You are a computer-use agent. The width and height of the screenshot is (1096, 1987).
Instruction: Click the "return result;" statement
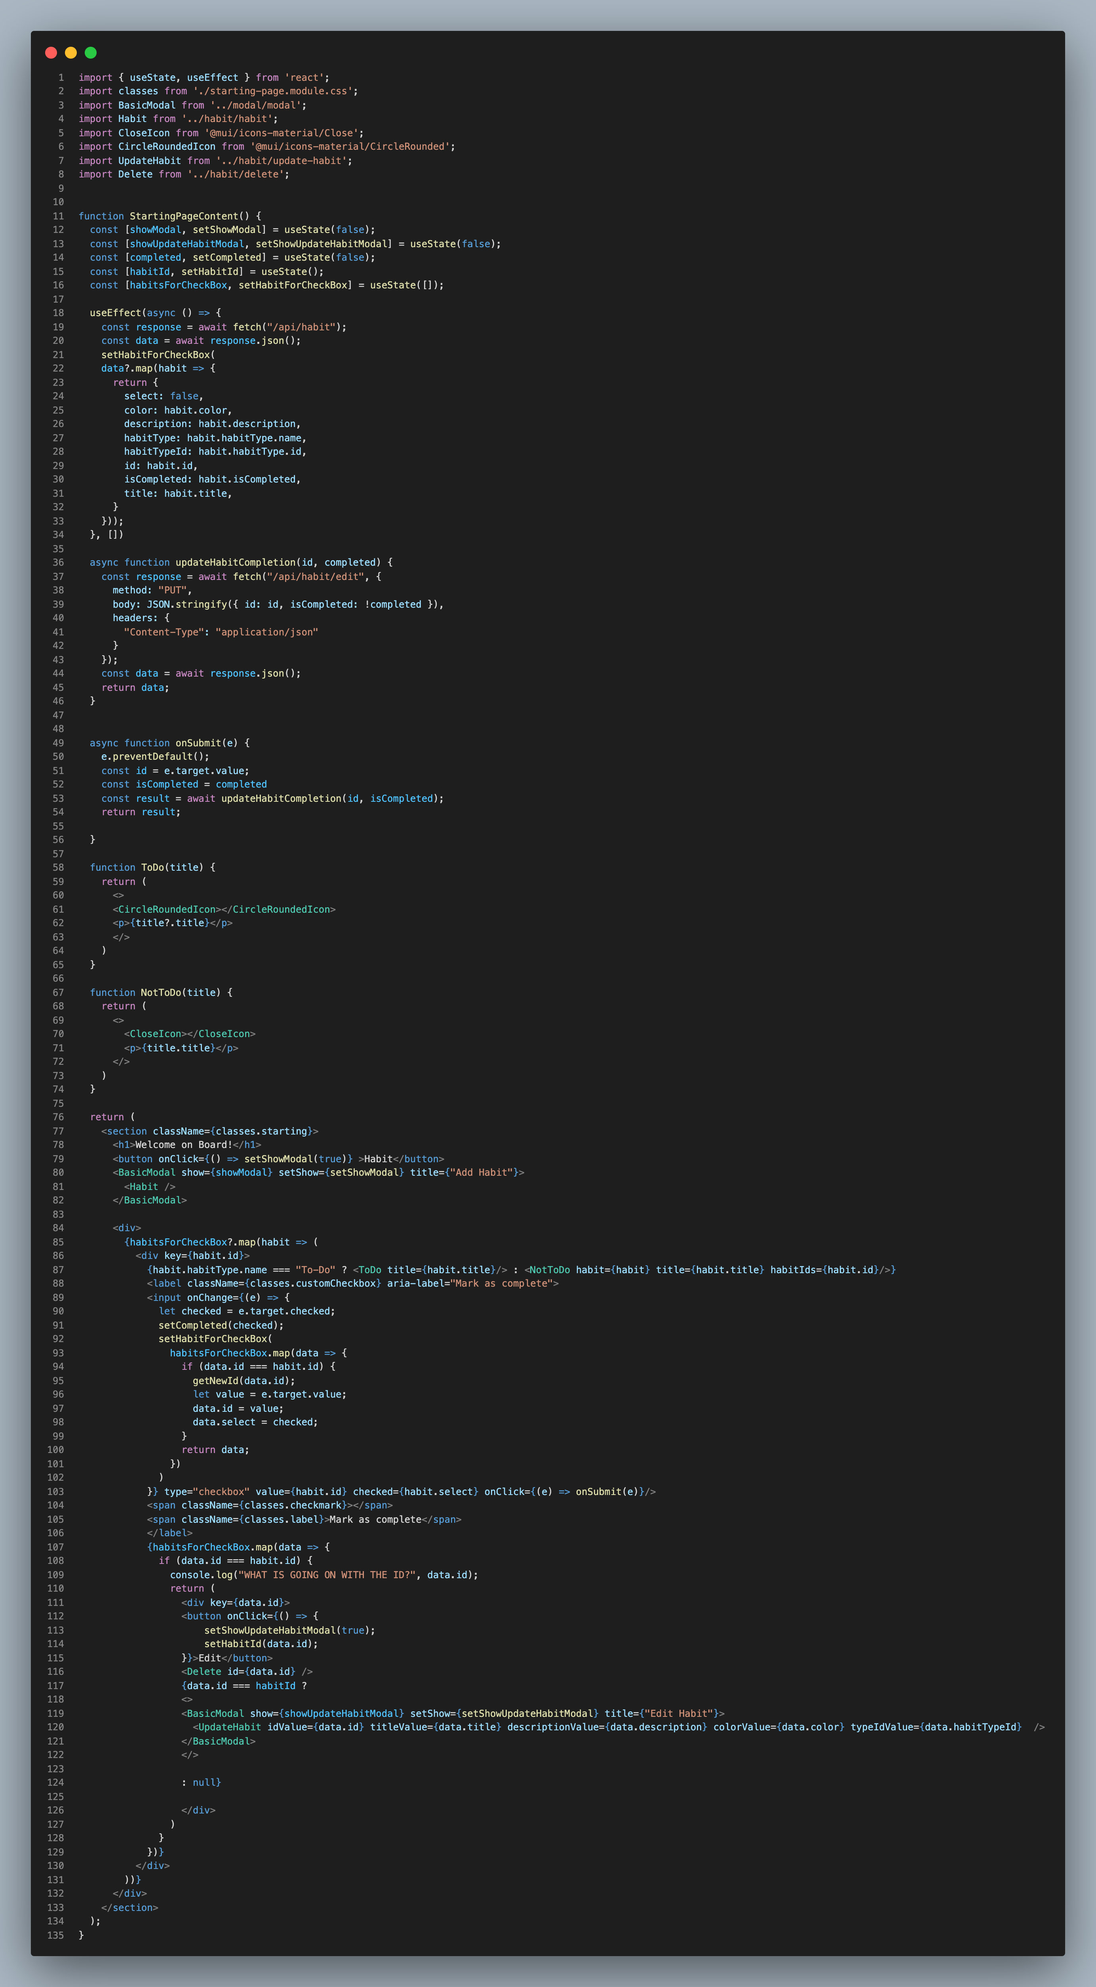(141, 813)
